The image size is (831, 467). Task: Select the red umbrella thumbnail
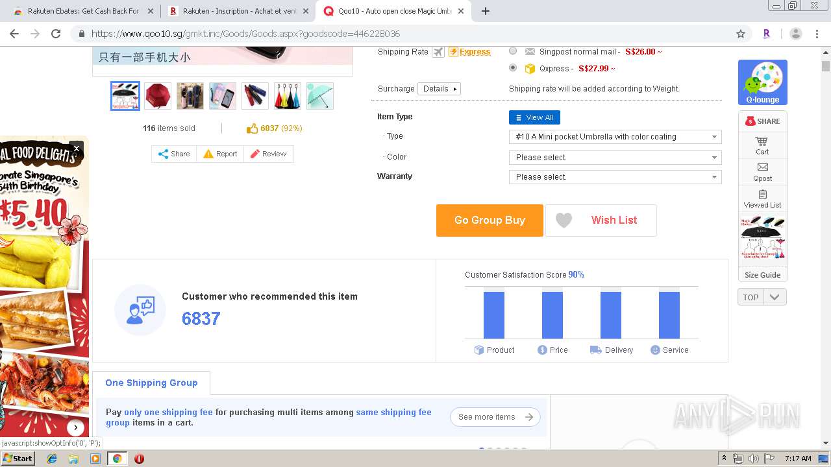tap(158, 96)
